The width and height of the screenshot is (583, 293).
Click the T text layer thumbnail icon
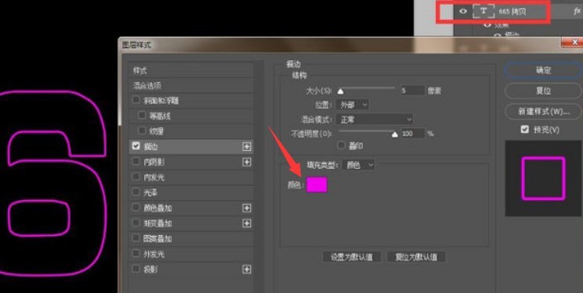tap(483, 12)
